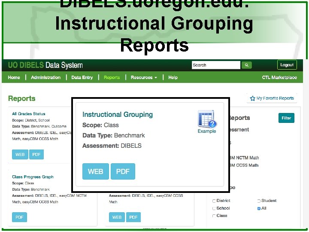The width and height of the screenshot is (309, 232).
Task: Focus the Search input field
Action: click(x=216, y=65)
